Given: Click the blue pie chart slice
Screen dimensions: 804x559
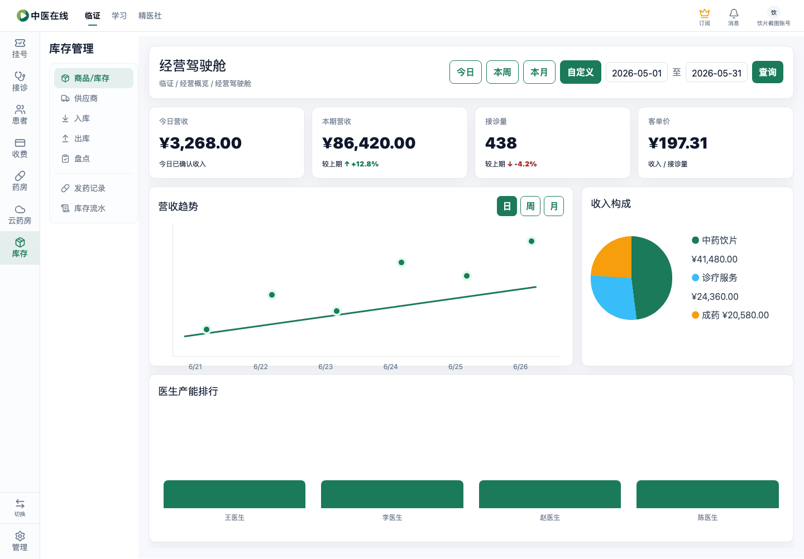Looking at the screenshot, I should pyautogui.click(x=614, y=297).
